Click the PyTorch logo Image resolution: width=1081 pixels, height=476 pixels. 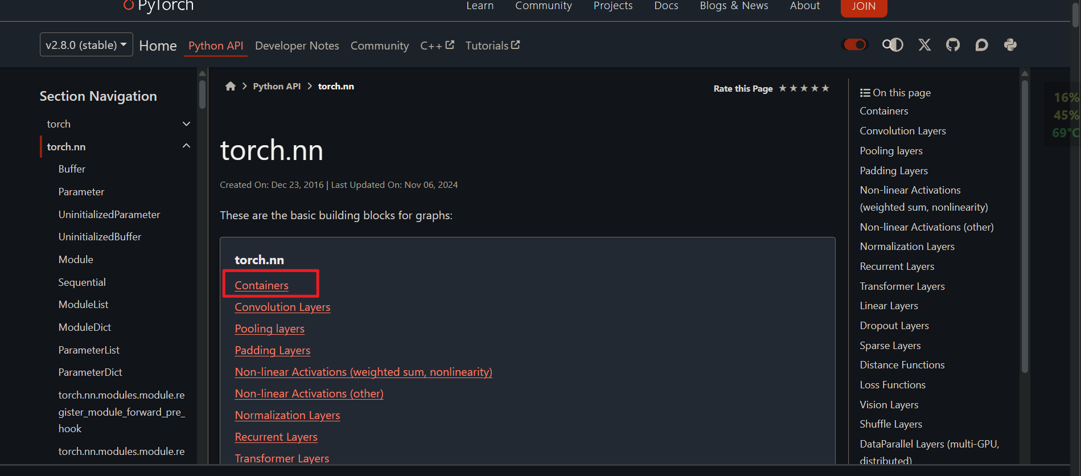(x=158, y=6)
